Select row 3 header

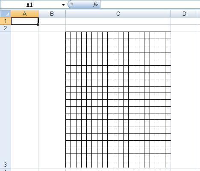(6, 100)
